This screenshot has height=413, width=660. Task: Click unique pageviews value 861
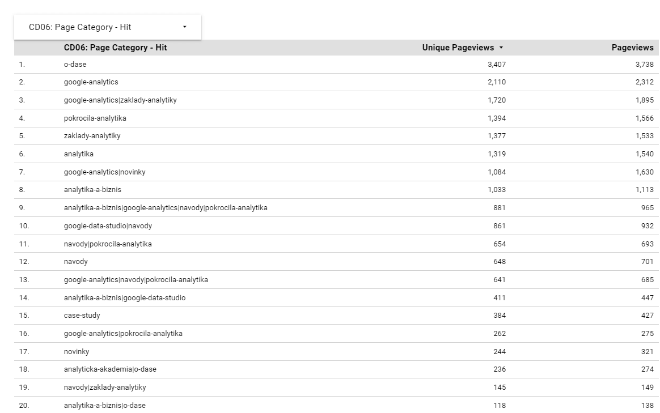[x=500, y=226]
